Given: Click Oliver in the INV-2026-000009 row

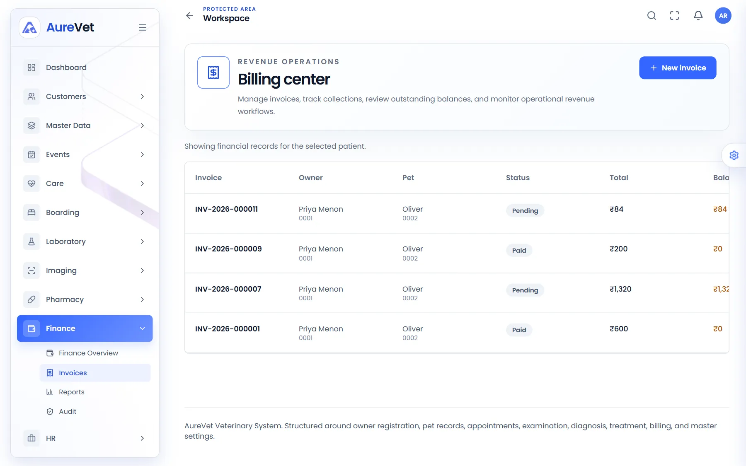Looking at the screenshot, I should click(x=412, y=249).
